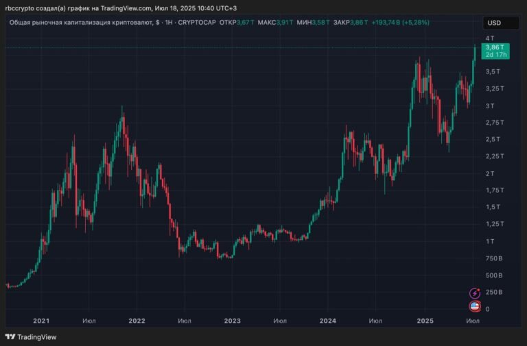
Task: Click the green 3,86 T current price label
Action: tap(495, 46)
